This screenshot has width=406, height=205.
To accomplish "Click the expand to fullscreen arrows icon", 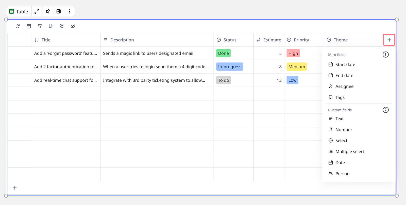I will (x=37, y=11).
